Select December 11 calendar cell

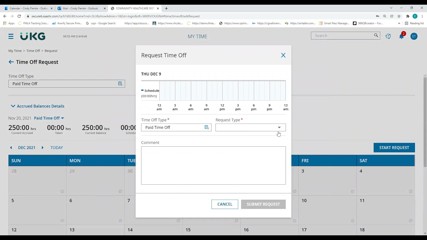point(386,210)
